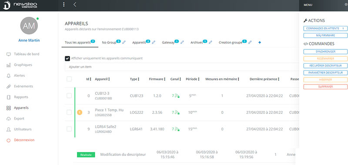Uncheck Afficher uniquement les appareils communiquant
Image resolution: width=348 pixels, height=165 pixels.
click(x=67, y=58)
